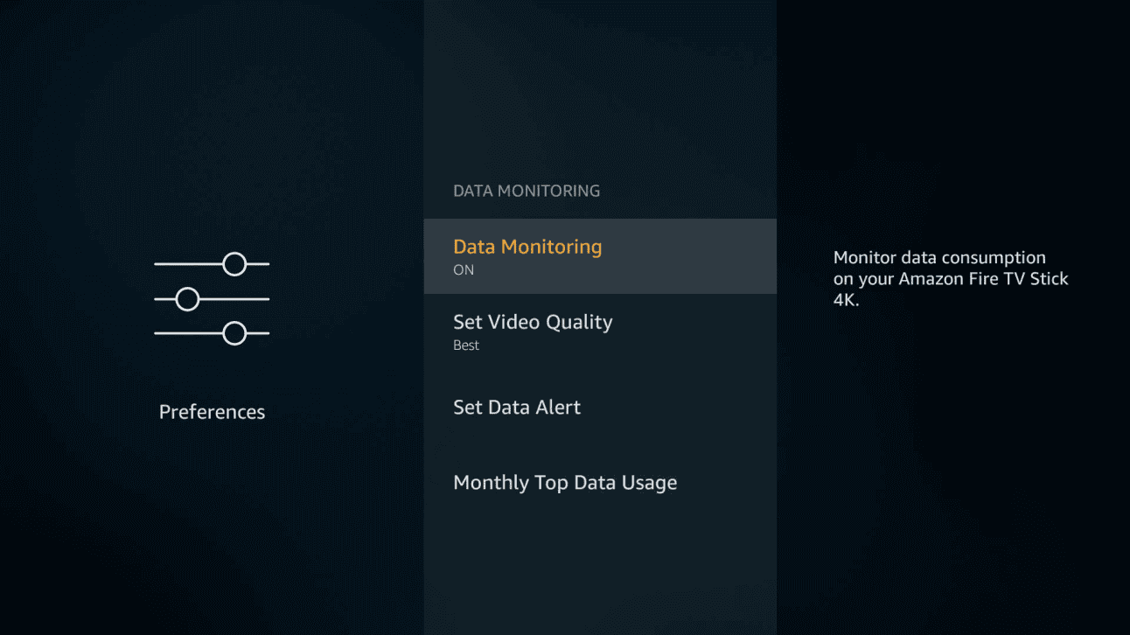Select the top slider control in Preferences icon
The width and height of the screenshot is (1130, 635).
tap(234, 263)
